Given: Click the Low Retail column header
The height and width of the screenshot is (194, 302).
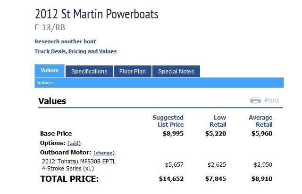Looking at the screenshot, I should pos(218,121).
